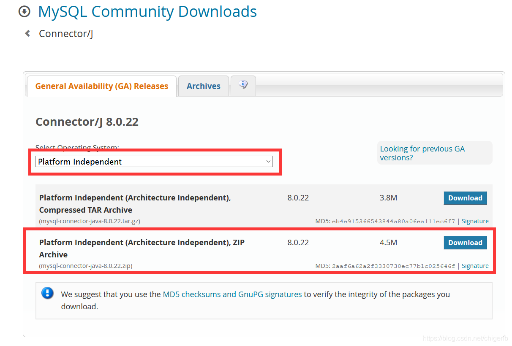Click the Connector/J breadcrumb text

point(66,34)
